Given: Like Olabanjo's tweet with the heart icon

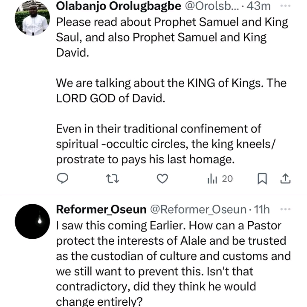Looking at the screenshot, I should 162,179.
